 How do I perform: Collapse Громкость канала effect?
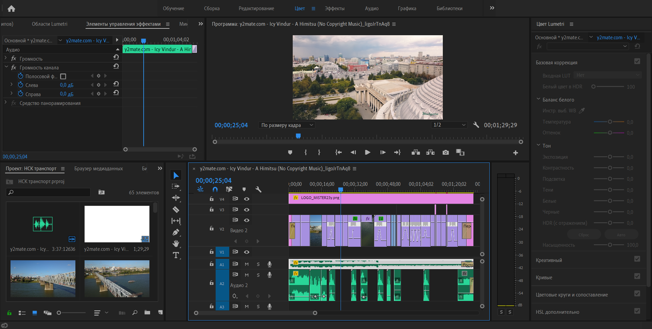click(x=6, y=67)
